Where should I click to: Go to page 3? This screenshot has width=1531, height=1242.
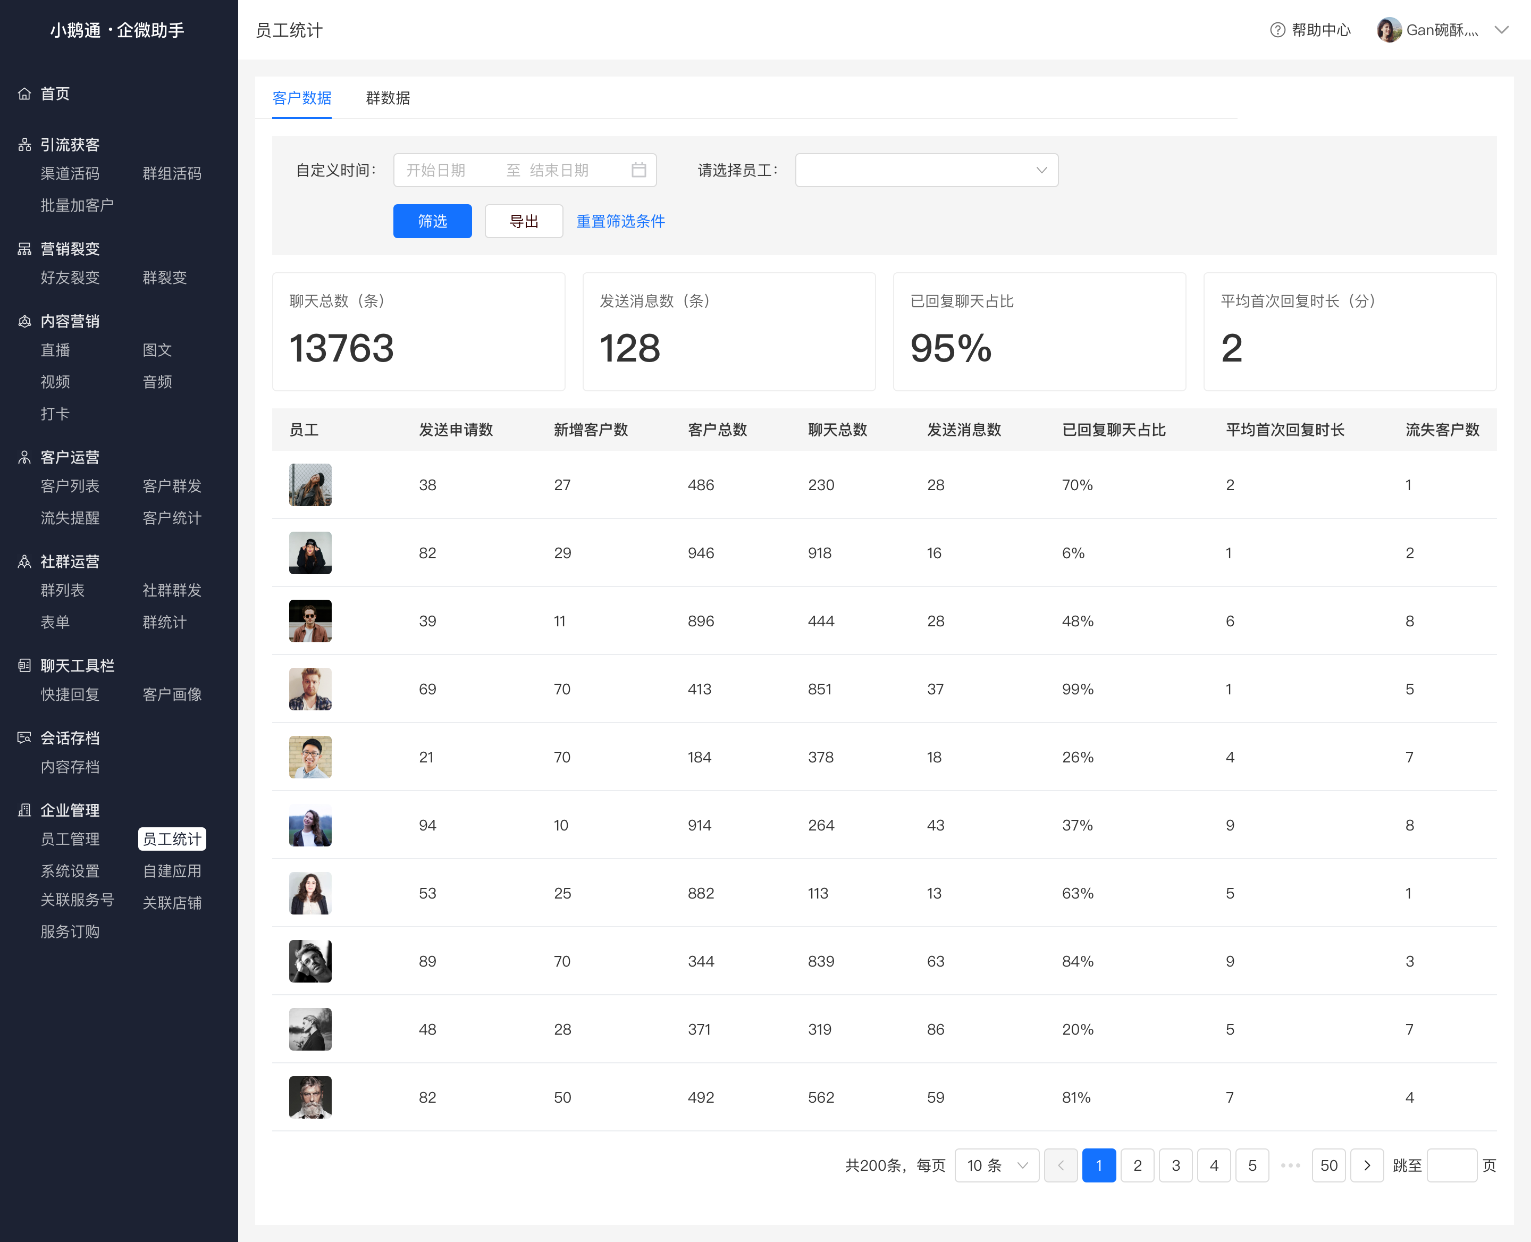pyautogui.click(x=1175, y=1165)
